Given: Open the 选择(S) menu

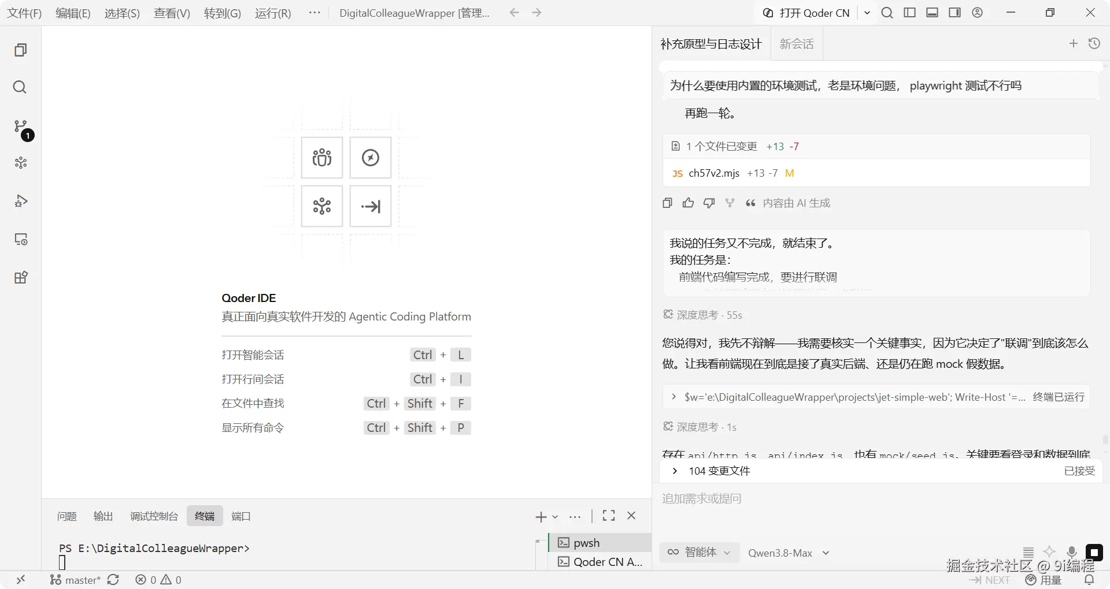Looking at the screenshot, I should click(x=122, y=13).
